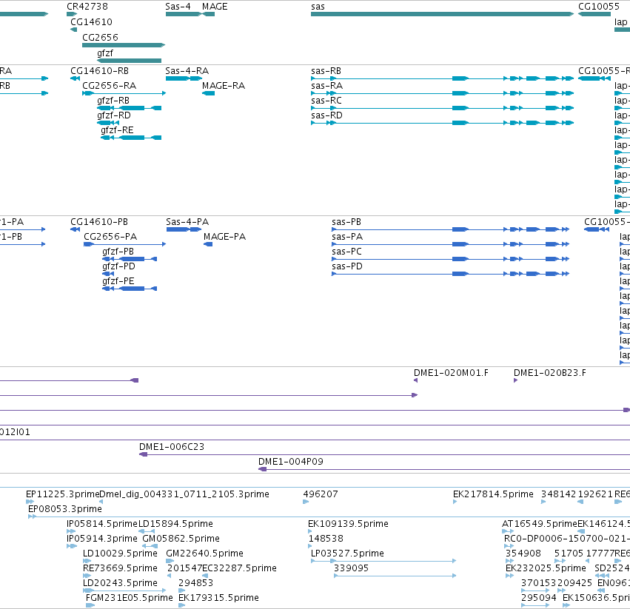Click the 354908 feature label

[523, 554]
